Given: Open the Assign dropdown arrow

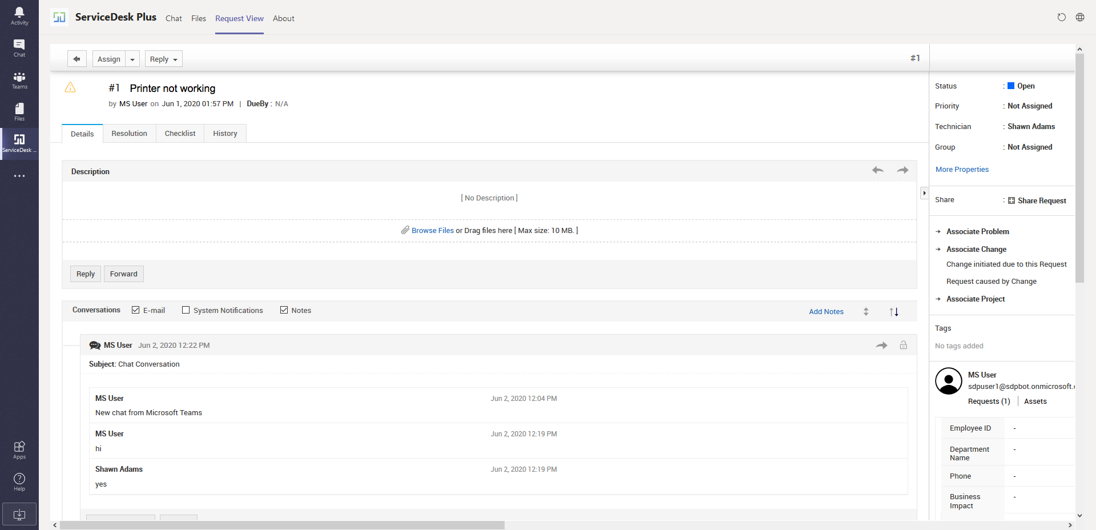Looking at the screenshot, I should coord(132,59).
